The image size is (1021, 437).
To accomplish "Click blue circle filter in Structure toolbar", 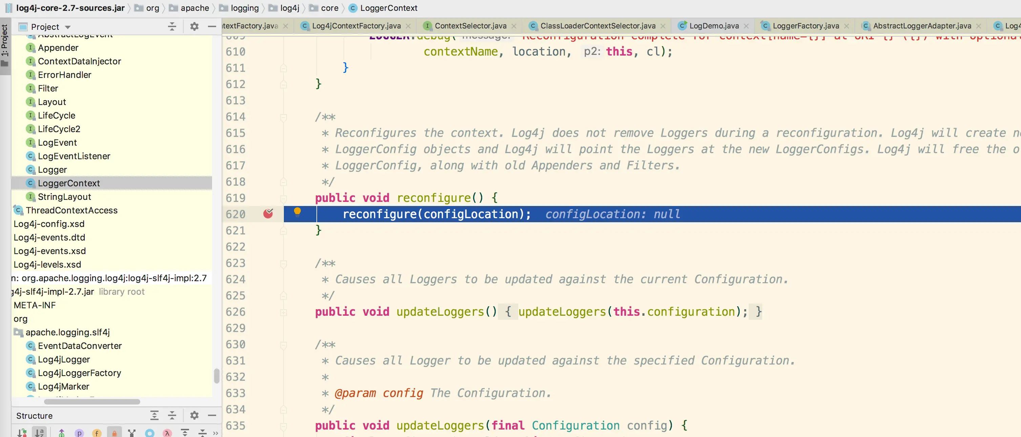I will (x=150, y=433).
